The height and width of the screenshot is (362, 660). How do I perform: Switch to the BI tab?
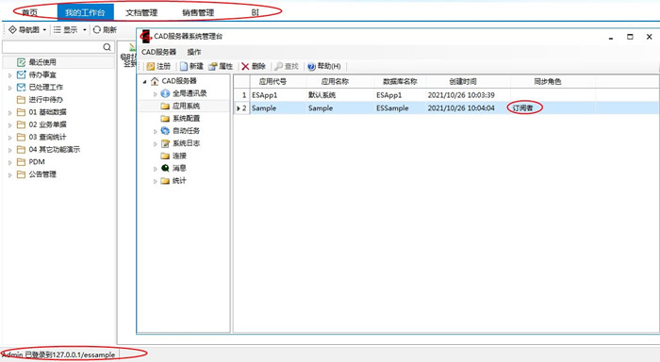point(256,12)
